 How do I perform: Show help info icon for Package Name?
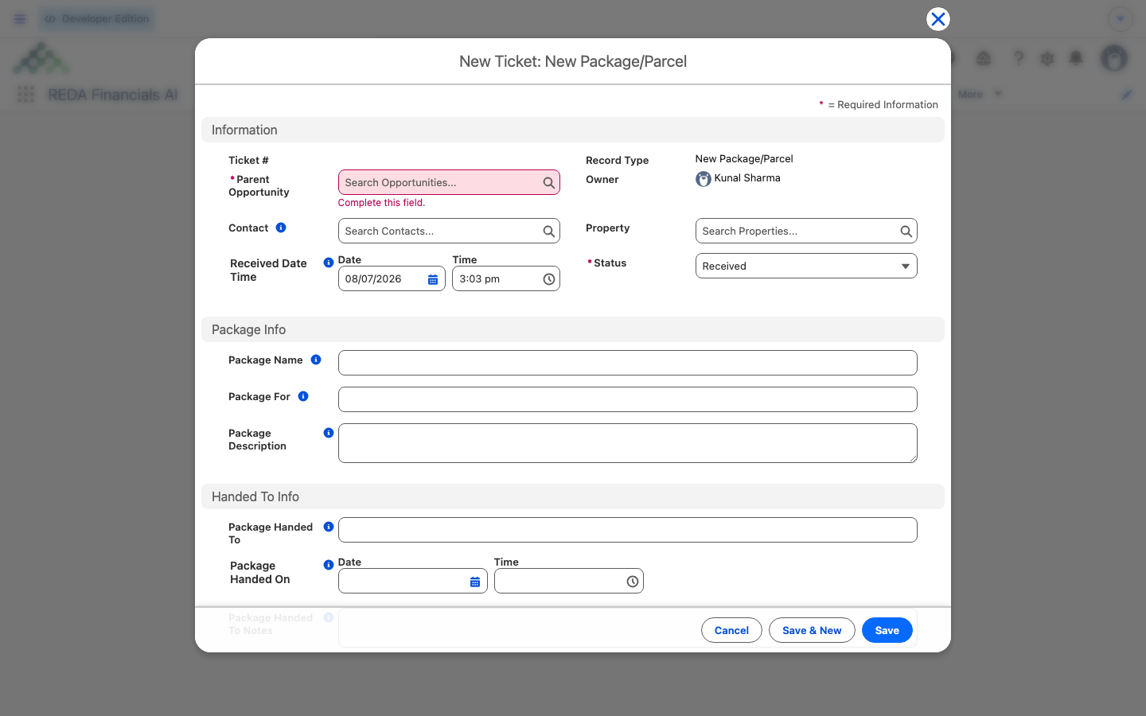[x=316, y=360]
